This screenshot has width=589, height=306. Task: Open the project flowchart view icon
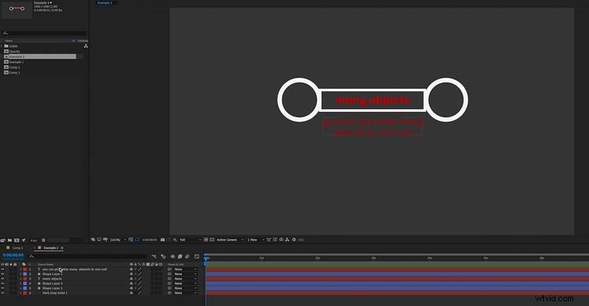(x=86, y=46)
